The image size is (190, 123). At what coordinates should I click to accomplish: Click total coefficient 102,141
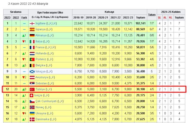click(x=140, y=23)
